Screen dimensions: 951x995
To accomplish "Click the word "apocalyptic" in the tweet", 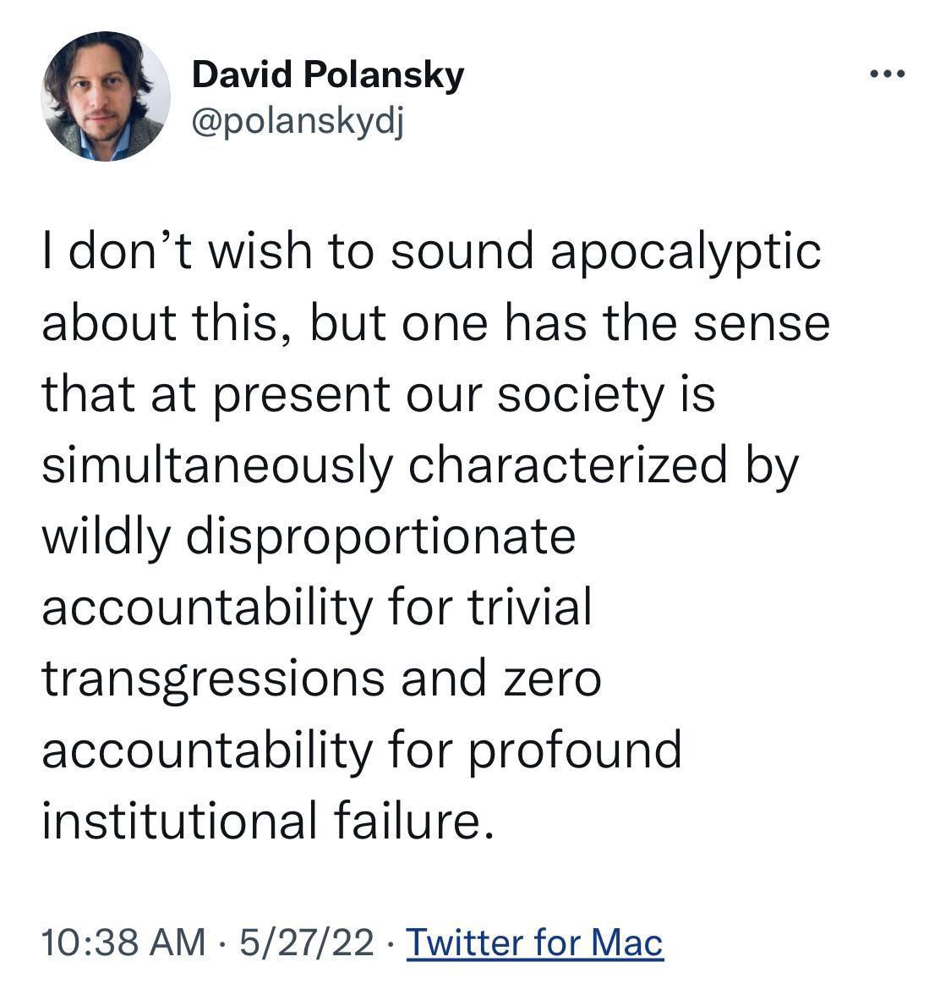I will (x=686, y=254).
